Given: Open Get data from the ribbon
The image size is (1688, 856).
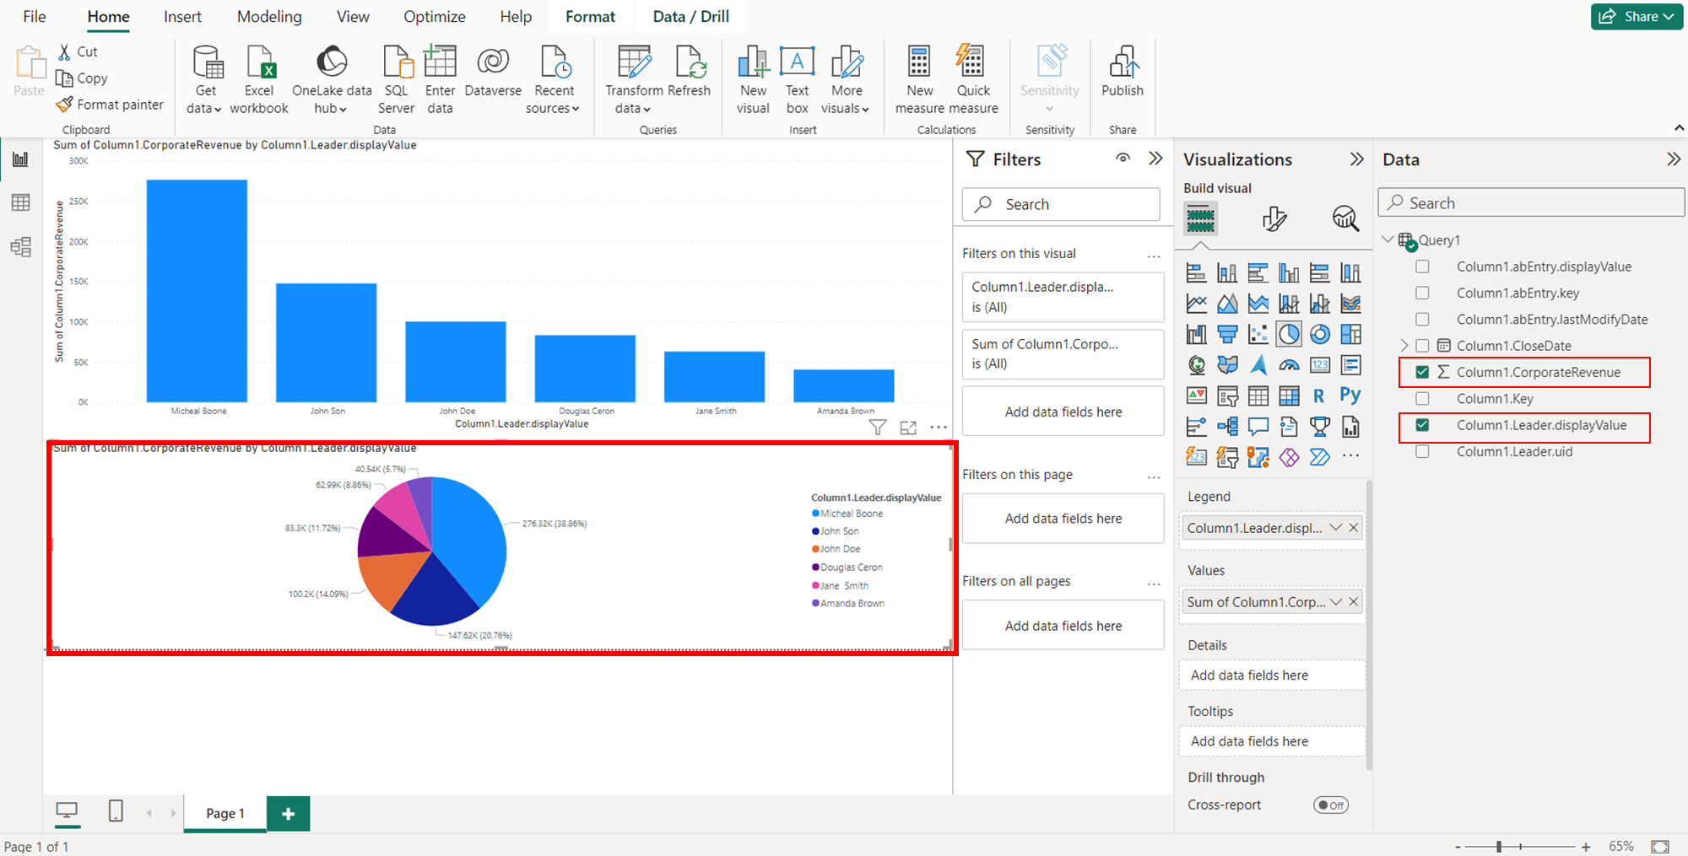Looking at the screenshot, I should (x=205, y=79).
